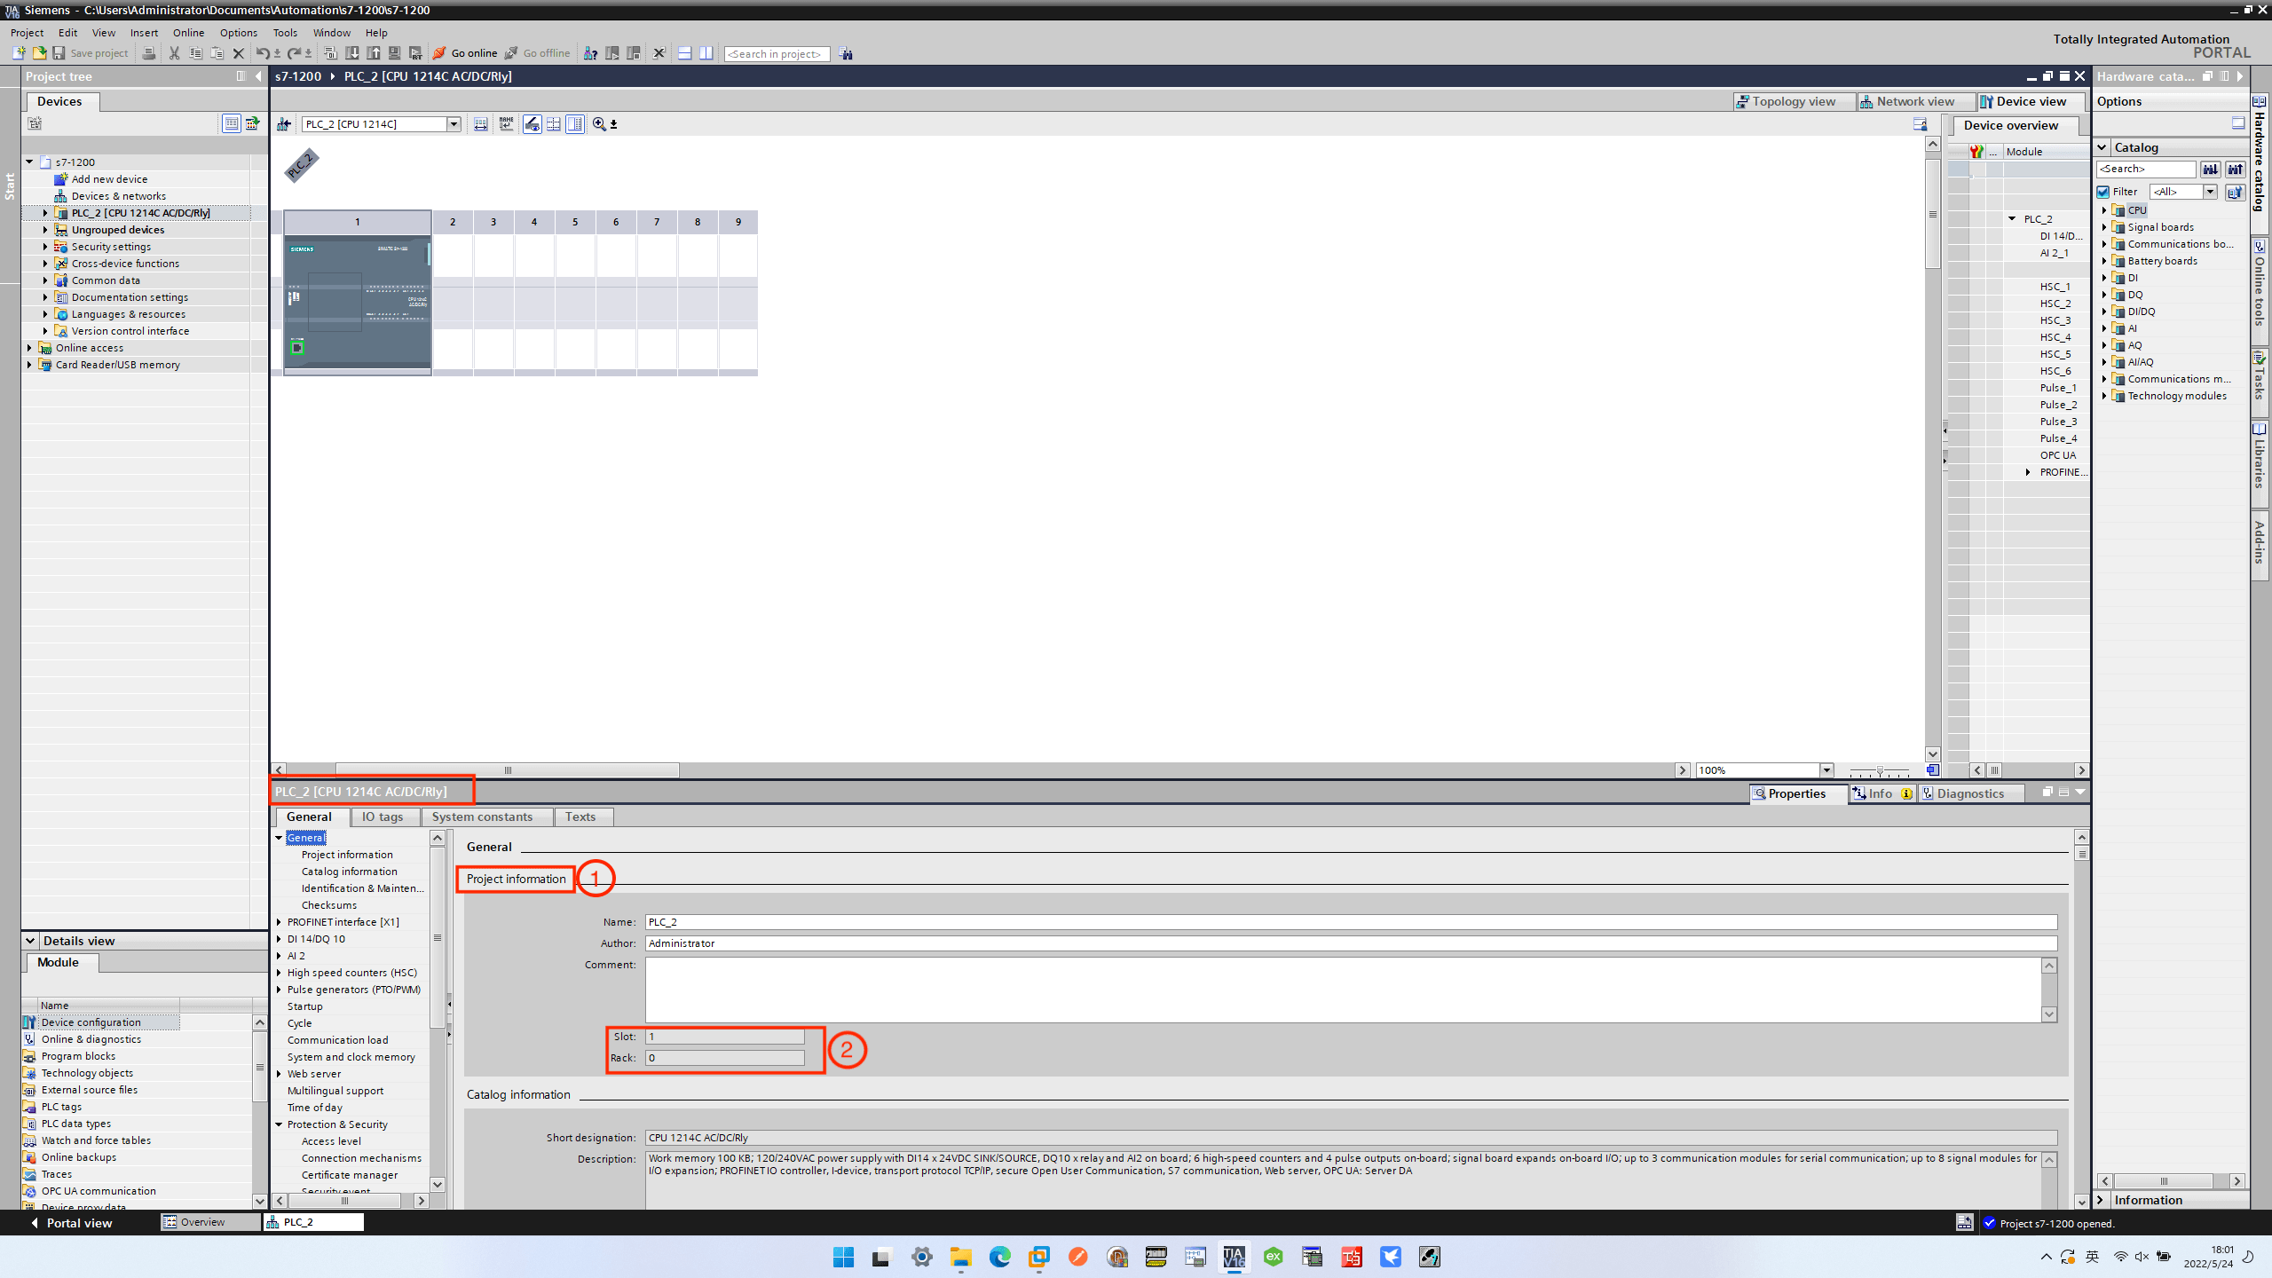Expand PROFINET interface [X1] properties node
This screenshot has width=2272, height=1278.
pyautogui.click(x=279, y=922)
